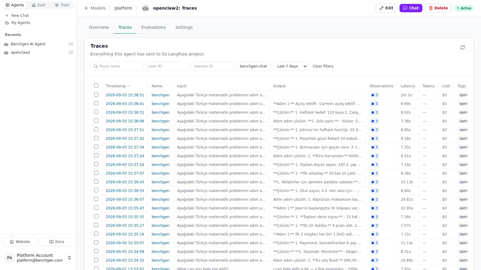This screenshot has height=270, width=481.
Task: Select the Eval top tab
Action: pos(38,5)
